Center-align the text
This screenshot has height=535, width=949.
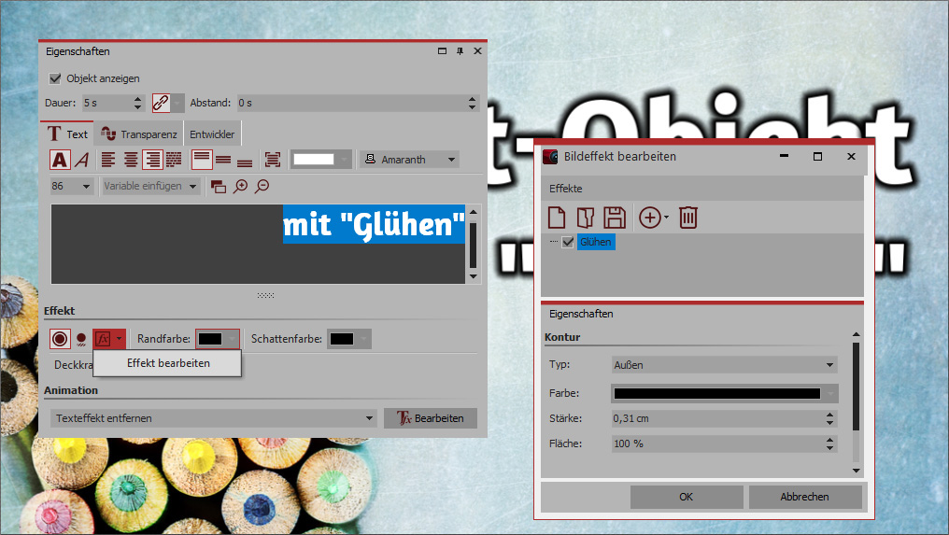[131, 160]
